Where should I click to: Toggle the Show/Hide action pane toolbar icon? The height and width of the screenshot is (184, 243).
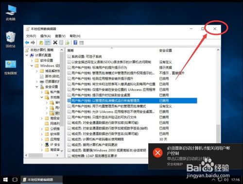click(x=81, y=43)
